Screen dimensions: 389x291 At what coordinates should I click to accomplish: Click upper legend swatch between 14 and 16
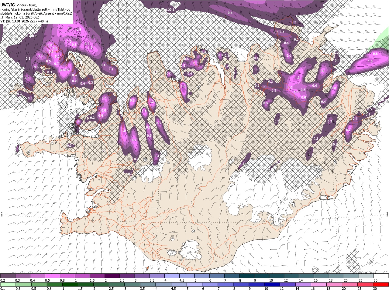(x=306, y=276)
